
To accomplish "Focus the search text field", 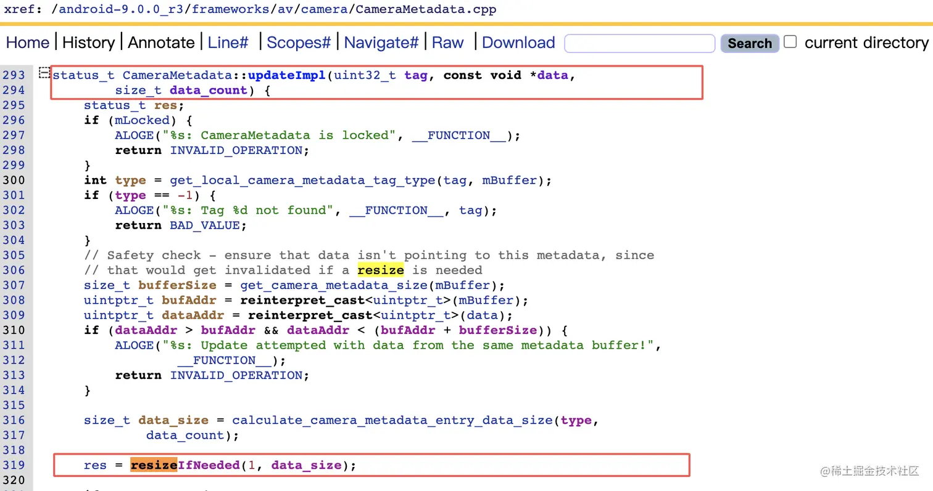I will click(x=639, y=43).
